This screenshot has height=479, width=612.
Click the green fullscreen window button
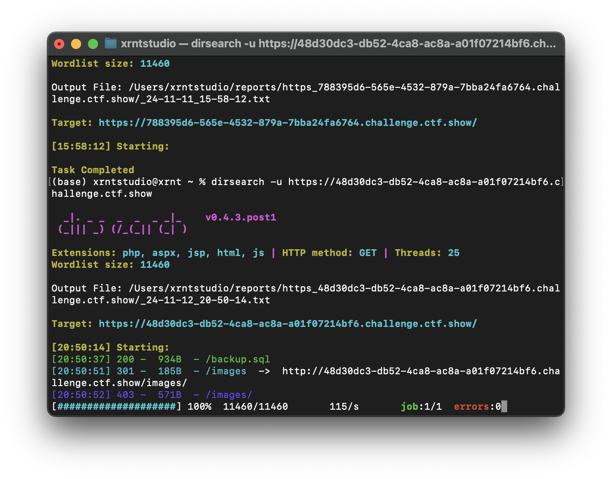[93, 44]
